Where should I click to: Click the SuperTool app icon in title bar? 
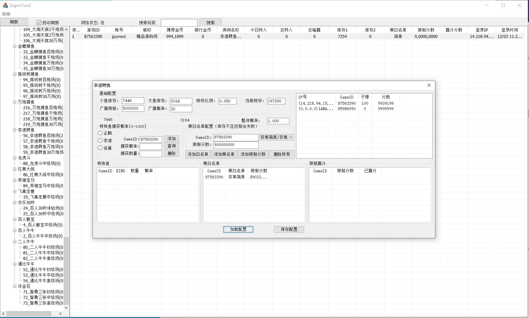coord(5,5)
